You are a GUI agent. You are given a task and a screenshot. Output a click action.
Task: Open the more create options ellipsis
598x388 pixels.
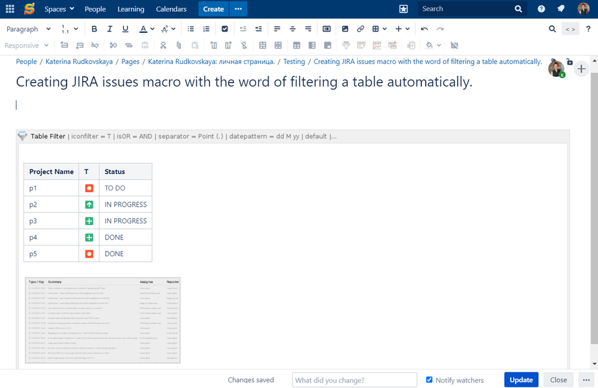click(x=238, y=9)
